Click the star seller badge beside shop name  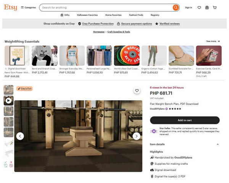166,109
